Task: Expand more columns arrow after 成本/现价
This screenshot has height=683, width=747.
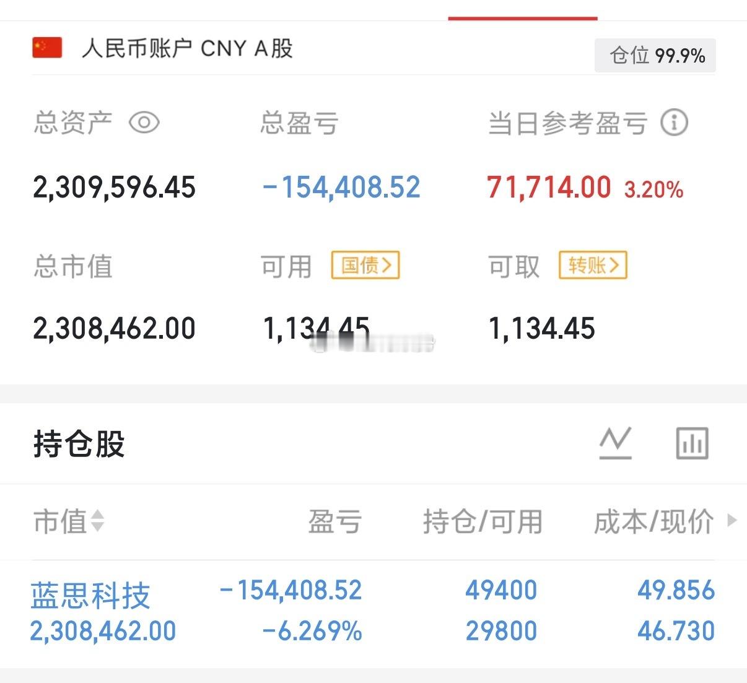Action: coord(732,520)
